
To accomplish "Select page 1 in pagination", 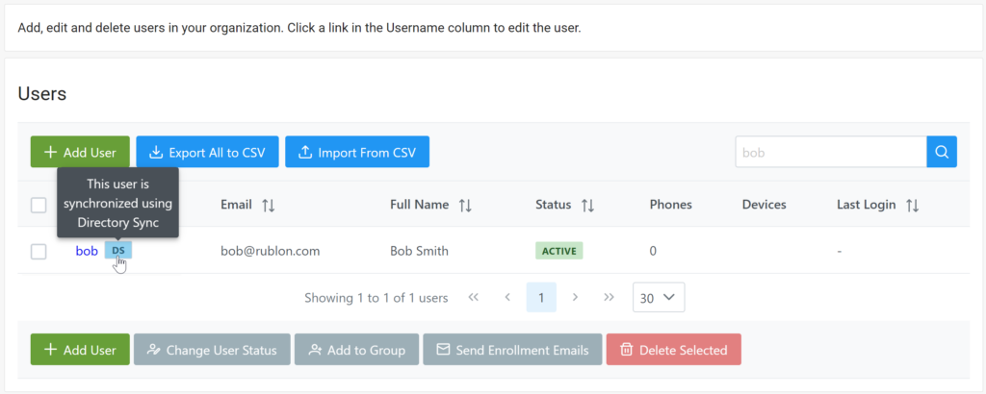I will 541,298.
